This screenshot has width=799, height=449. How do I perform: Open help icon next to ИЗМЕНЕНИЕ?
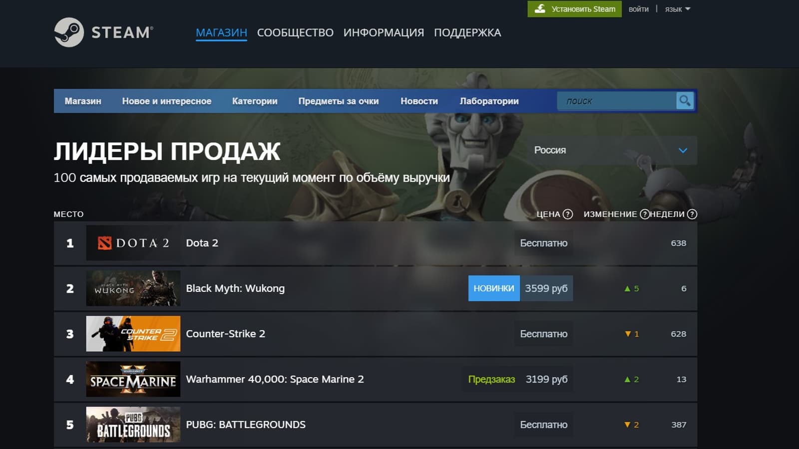pyautogui.click(x=645, y=214)
